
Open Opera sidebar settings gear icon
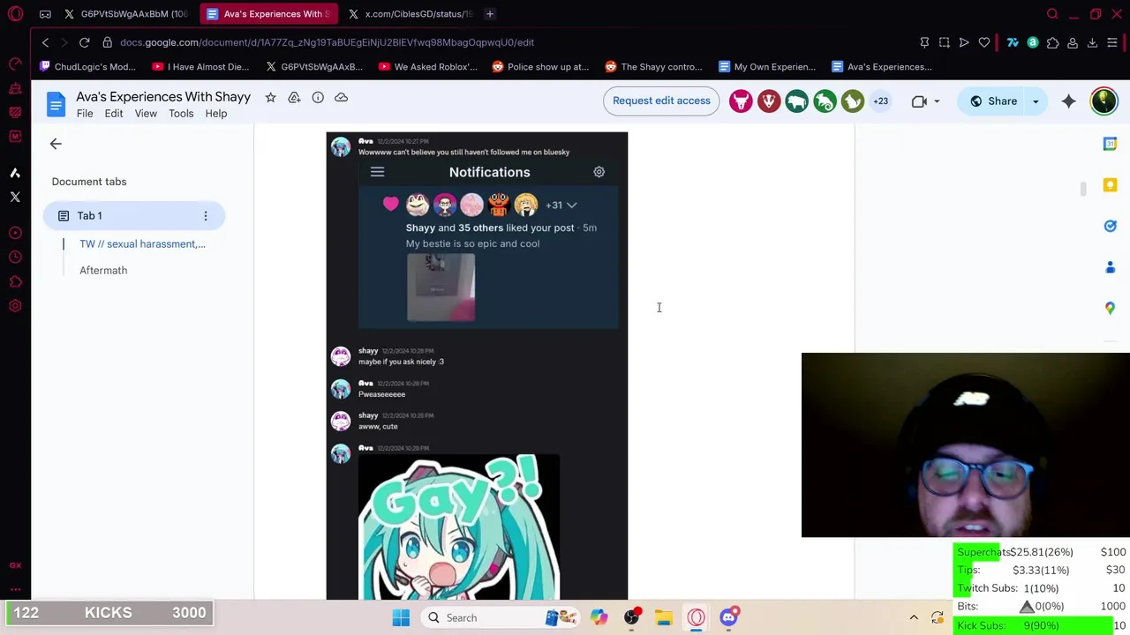click(x=15, y=306)
